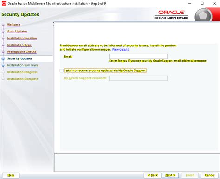Focus the Email text field
Viewport: 220px width, 179px height.
pyautogui.click(x=138, y=56)
